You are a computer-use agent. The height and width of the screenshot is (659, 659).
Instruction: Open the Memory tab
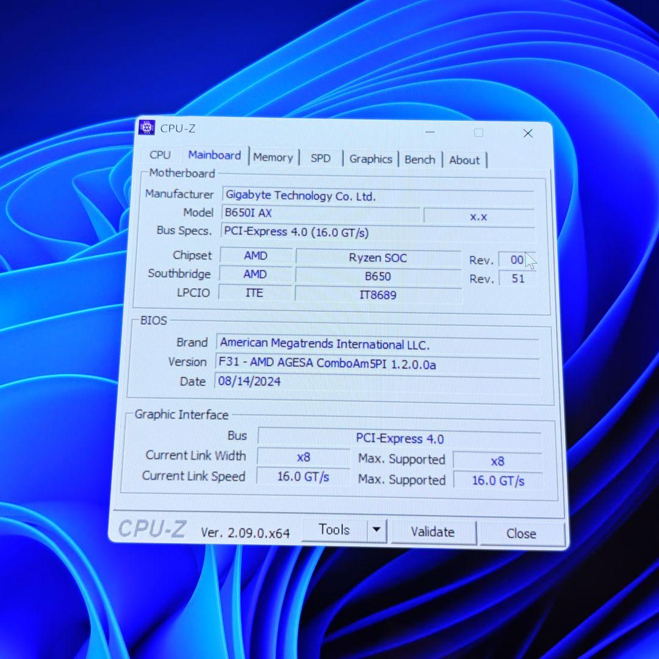[273, 157]
